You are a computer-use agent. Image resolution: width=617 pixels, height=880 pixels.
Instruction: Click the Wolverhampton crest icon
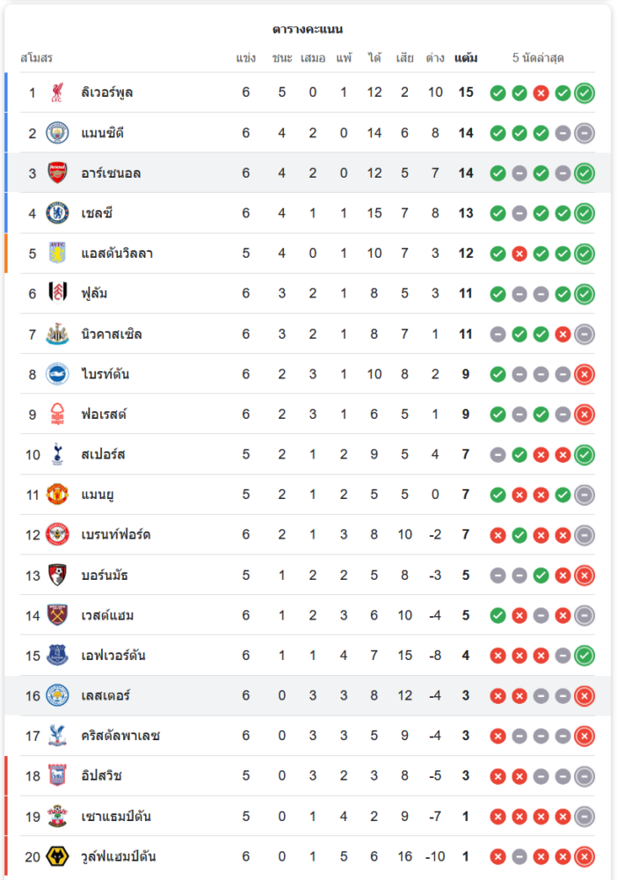[58, 856]
